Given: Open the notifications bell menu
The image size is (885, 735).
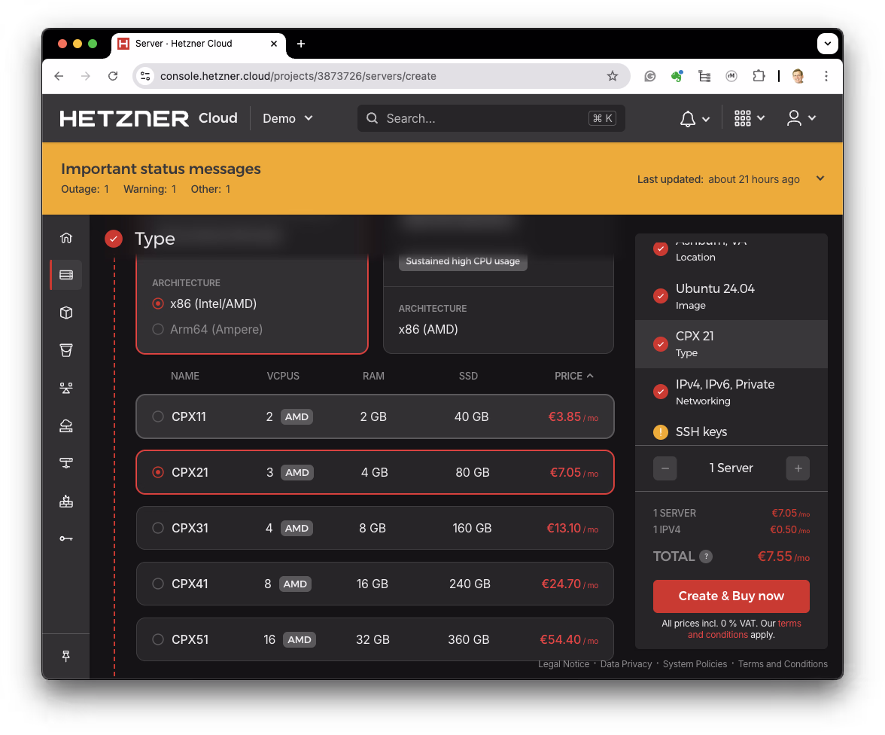Looking at the screenshot, I should [687, 118].
